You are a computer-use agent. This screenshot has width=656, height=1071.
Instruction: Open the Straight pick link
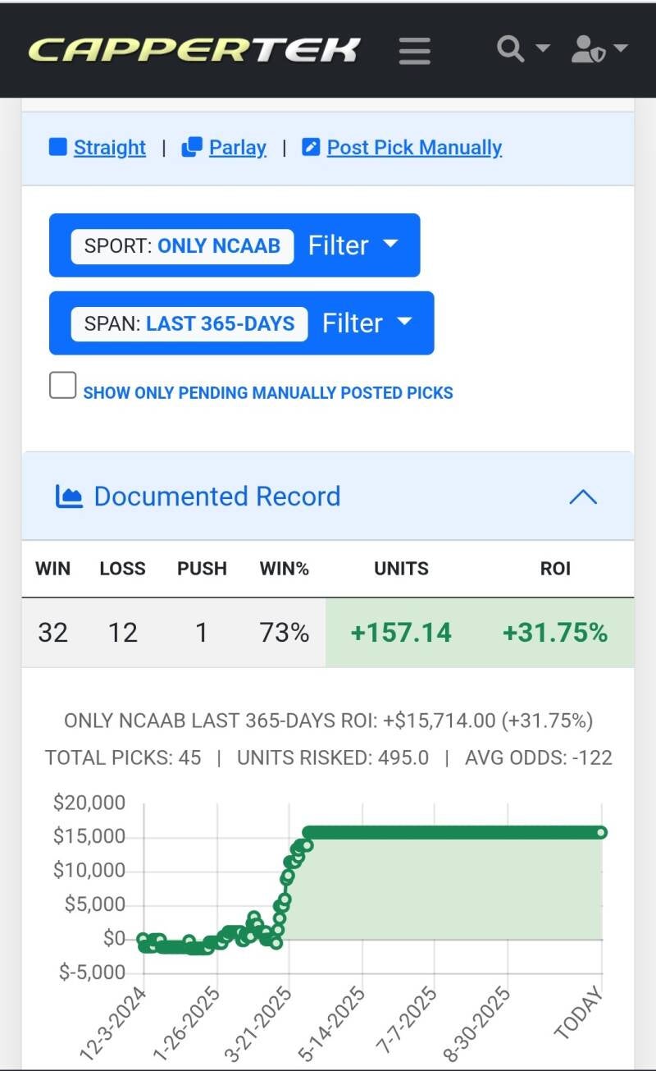[x=110, y=148]
